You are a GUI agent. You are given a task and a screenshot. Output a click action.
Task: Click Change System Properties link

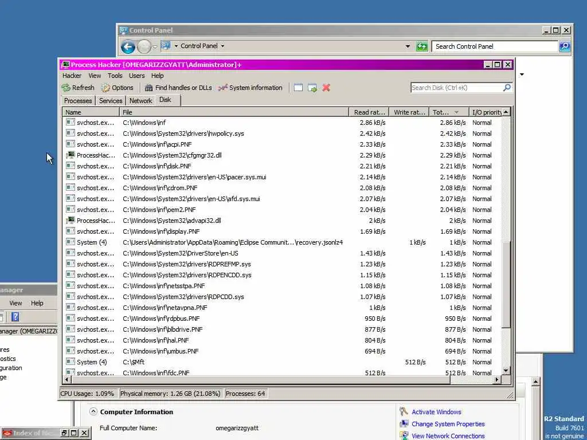pyautogui.click(x=448, y=424)
